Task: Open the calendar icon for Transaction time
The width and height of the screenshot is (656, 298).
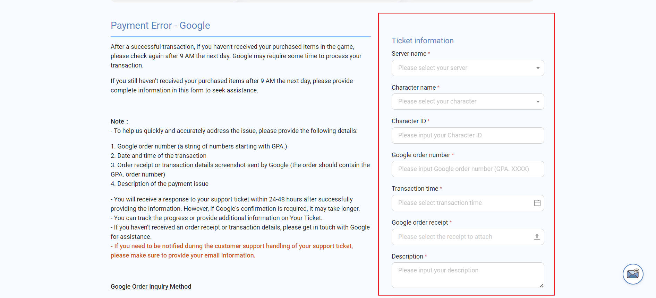Action: click(x=537, y=203)
